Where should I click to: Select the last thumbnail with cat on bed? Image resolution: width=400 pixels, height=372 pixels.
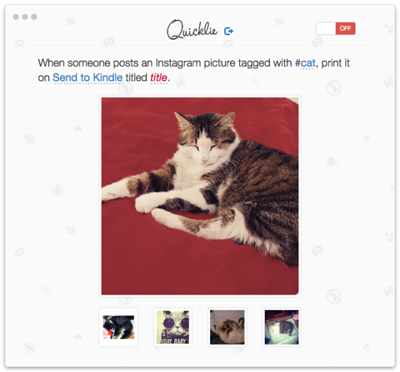click(282, 327)
